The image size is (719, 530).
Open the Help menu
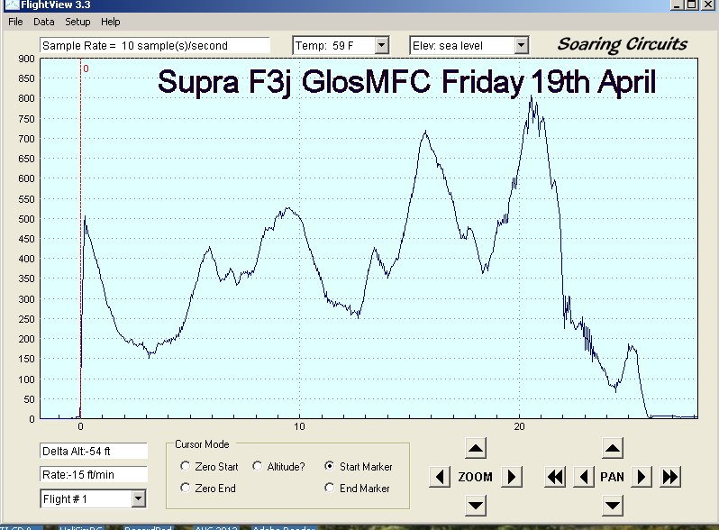(x=111, y=22)
